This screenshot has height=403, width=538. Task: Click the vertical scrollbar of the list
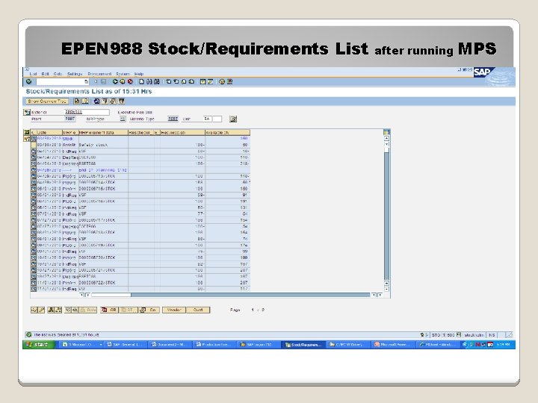tap(386, 213)
